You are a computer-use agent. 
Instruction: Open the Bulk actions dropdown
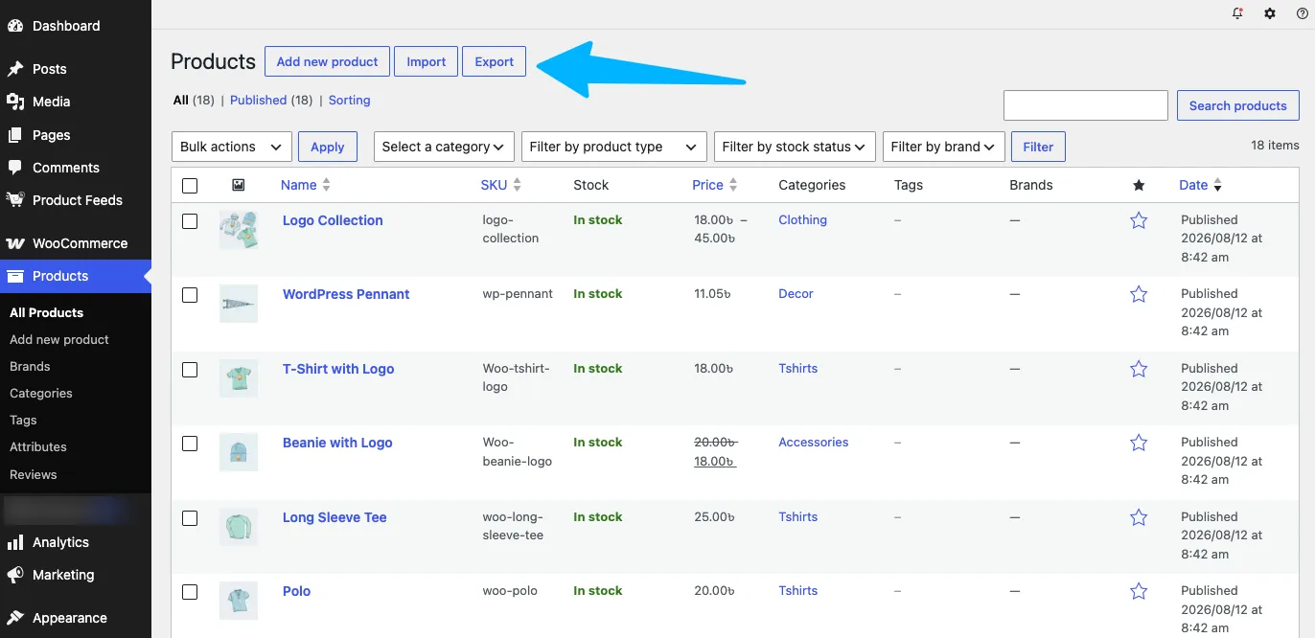[231, 147]
